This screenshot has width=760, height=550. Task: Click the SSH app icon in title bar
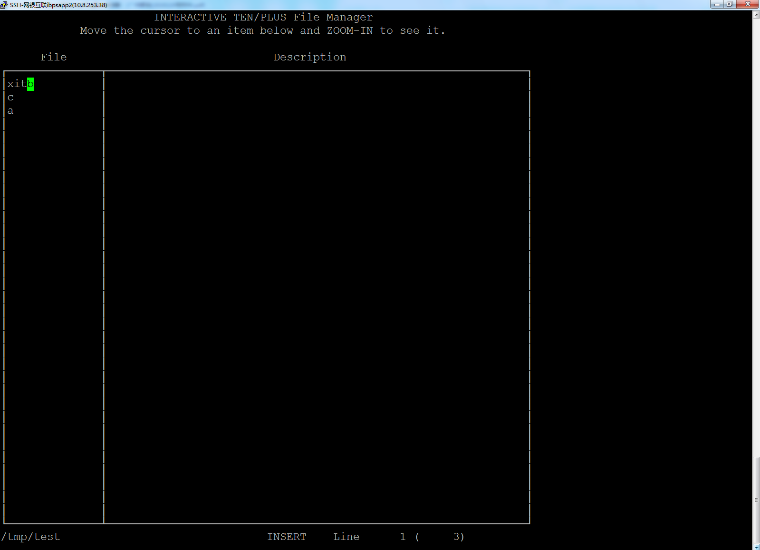[x=4, y=5]
